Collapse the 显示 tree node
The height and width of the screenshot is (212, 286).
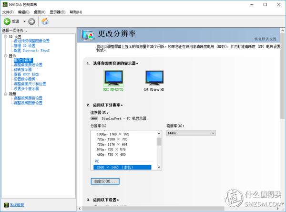pyautogui.click(x=6, y=56)
